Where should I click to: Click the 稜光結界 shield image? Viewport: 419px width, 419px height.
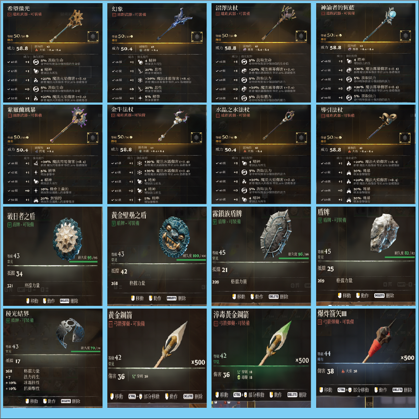[x=70, y=333]
